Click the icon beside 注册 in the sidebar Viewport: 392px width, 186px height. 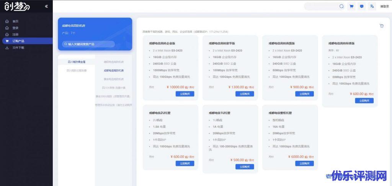coord(7,34)
